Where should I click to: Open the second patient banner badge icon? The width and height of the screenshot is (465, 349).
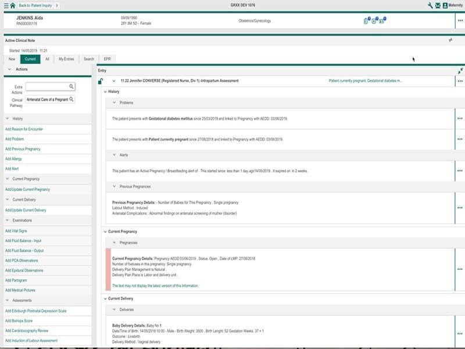pyautogui.click(x=375, y=20)
